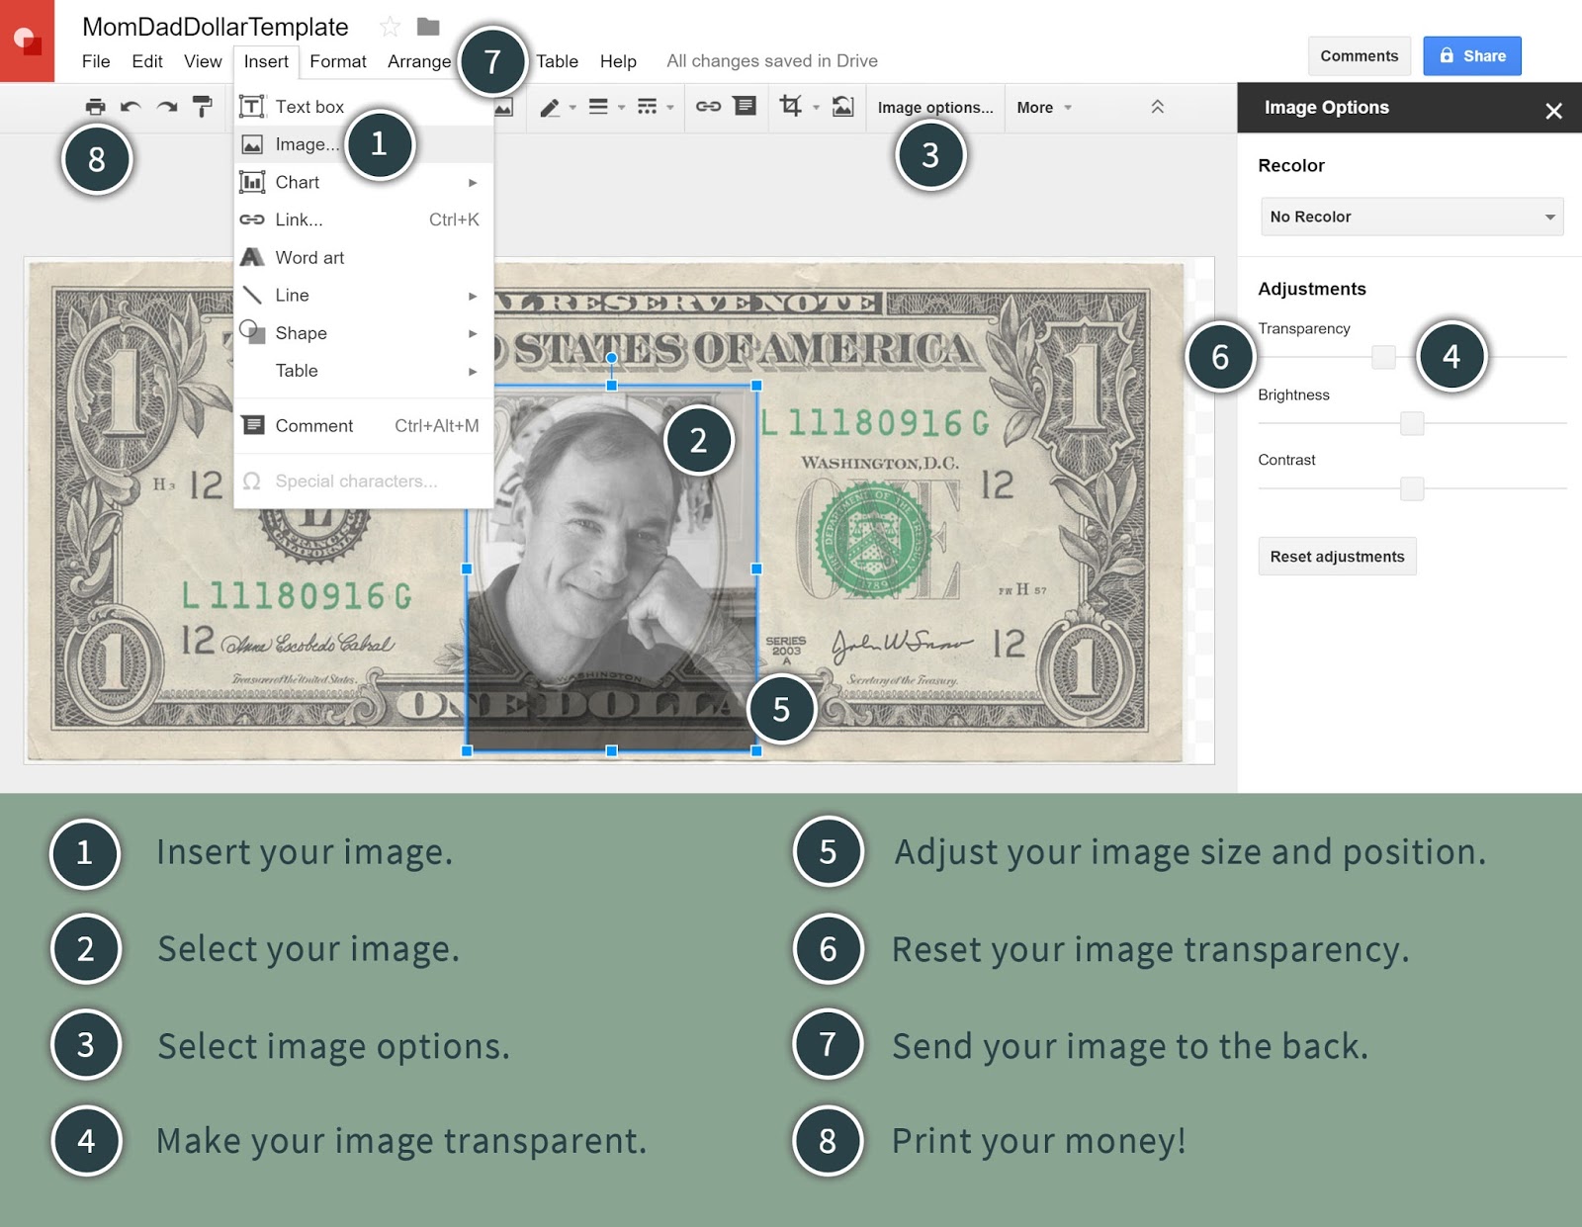The image size is (1582, 1227).
Task: Click the top-right corner handle of the photo
Action: (756, 386)
